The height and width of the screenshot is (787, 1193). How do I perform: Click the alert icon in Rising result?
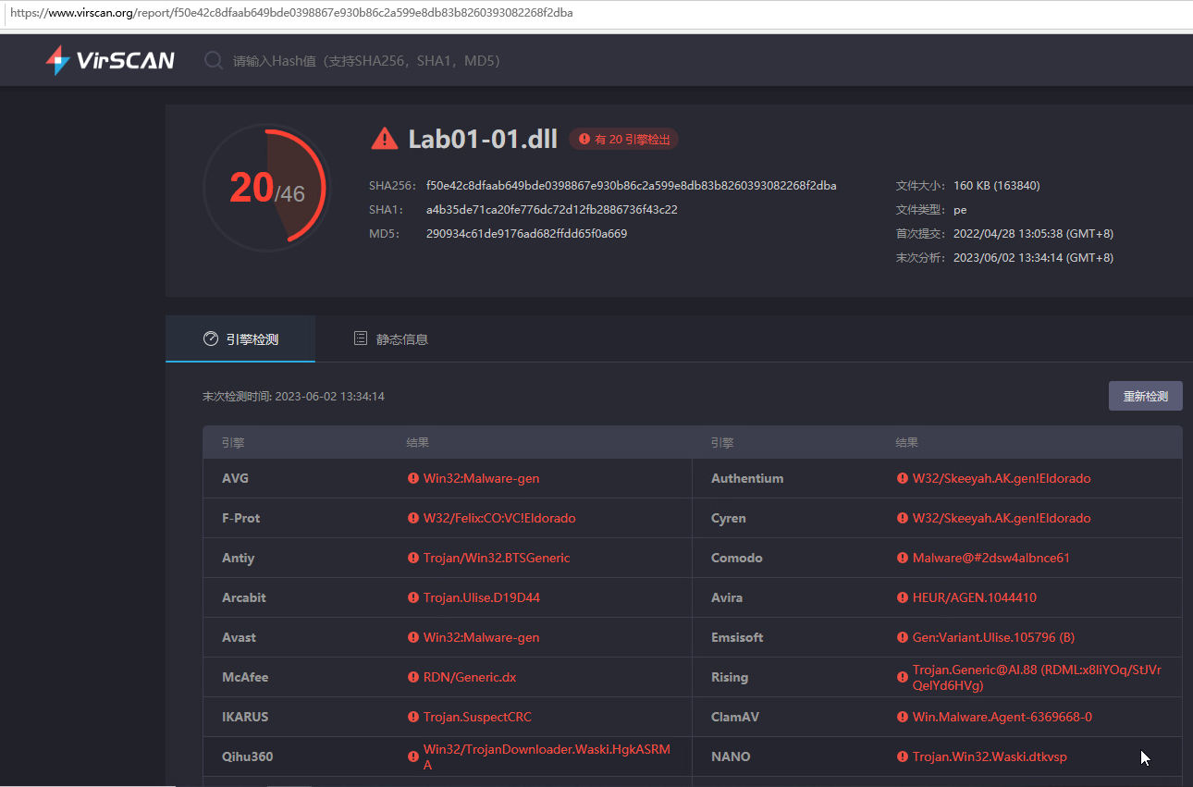click(x=903, y=678)
